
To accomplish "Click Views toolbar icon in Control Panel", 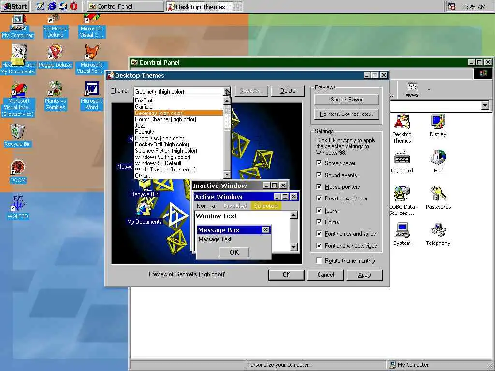I will click(x=412, y=90).
